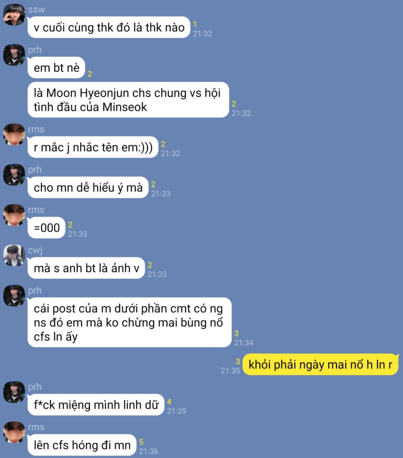The width and height of the screenshot is (403, 458).
Task: Select the 'em bt nè' message bubble
Action: [x=56, y=67]
